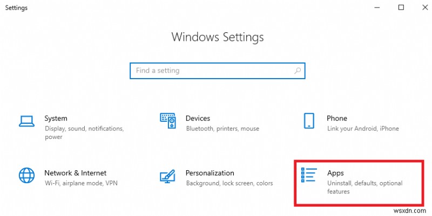Click the Phone icon
The image size is (432, 216).
(x=309, y=121)
